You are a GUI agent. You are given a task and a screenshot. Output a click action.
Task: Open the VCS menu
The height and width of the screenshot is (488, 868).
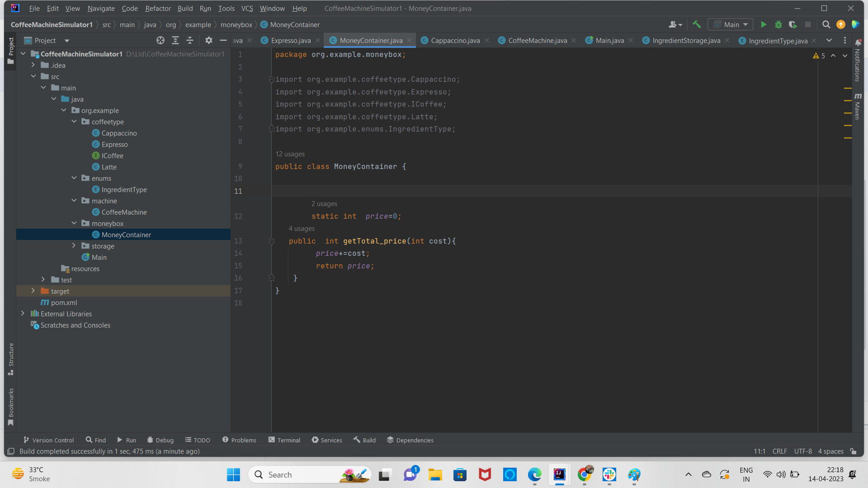247,8
